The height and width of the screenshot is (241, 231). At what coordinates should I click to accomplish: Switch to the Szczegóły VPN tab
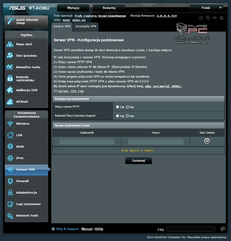[x=86, y=26]
